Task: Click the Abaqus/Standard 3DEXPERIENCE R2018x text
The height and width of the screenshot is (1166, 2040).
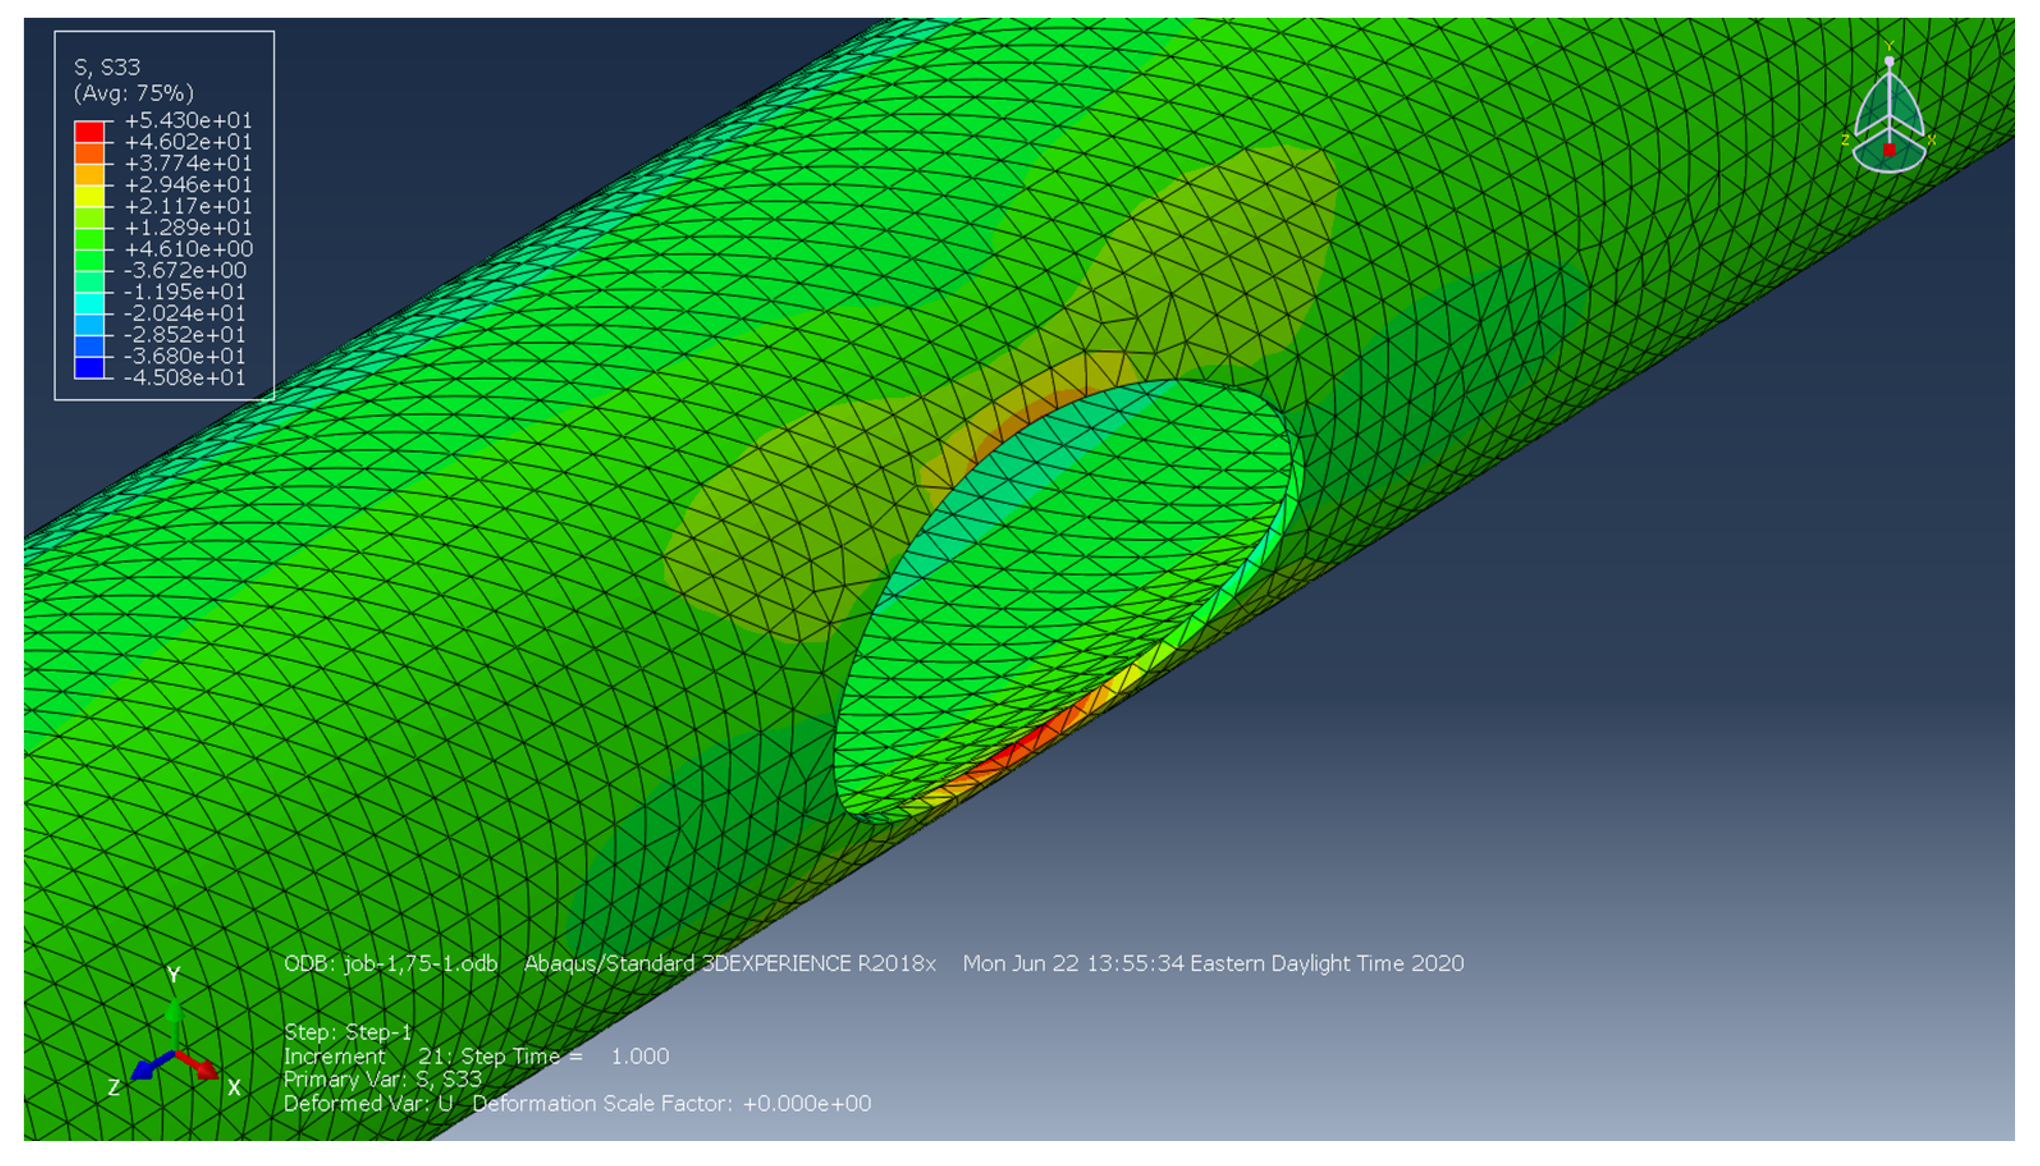Action: pos(730,963)
